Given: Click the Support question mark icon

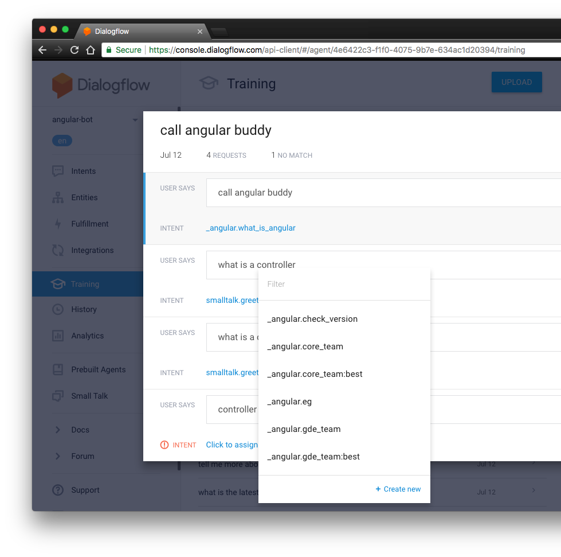Looking at the screenshot, I should tap(58, 490).
